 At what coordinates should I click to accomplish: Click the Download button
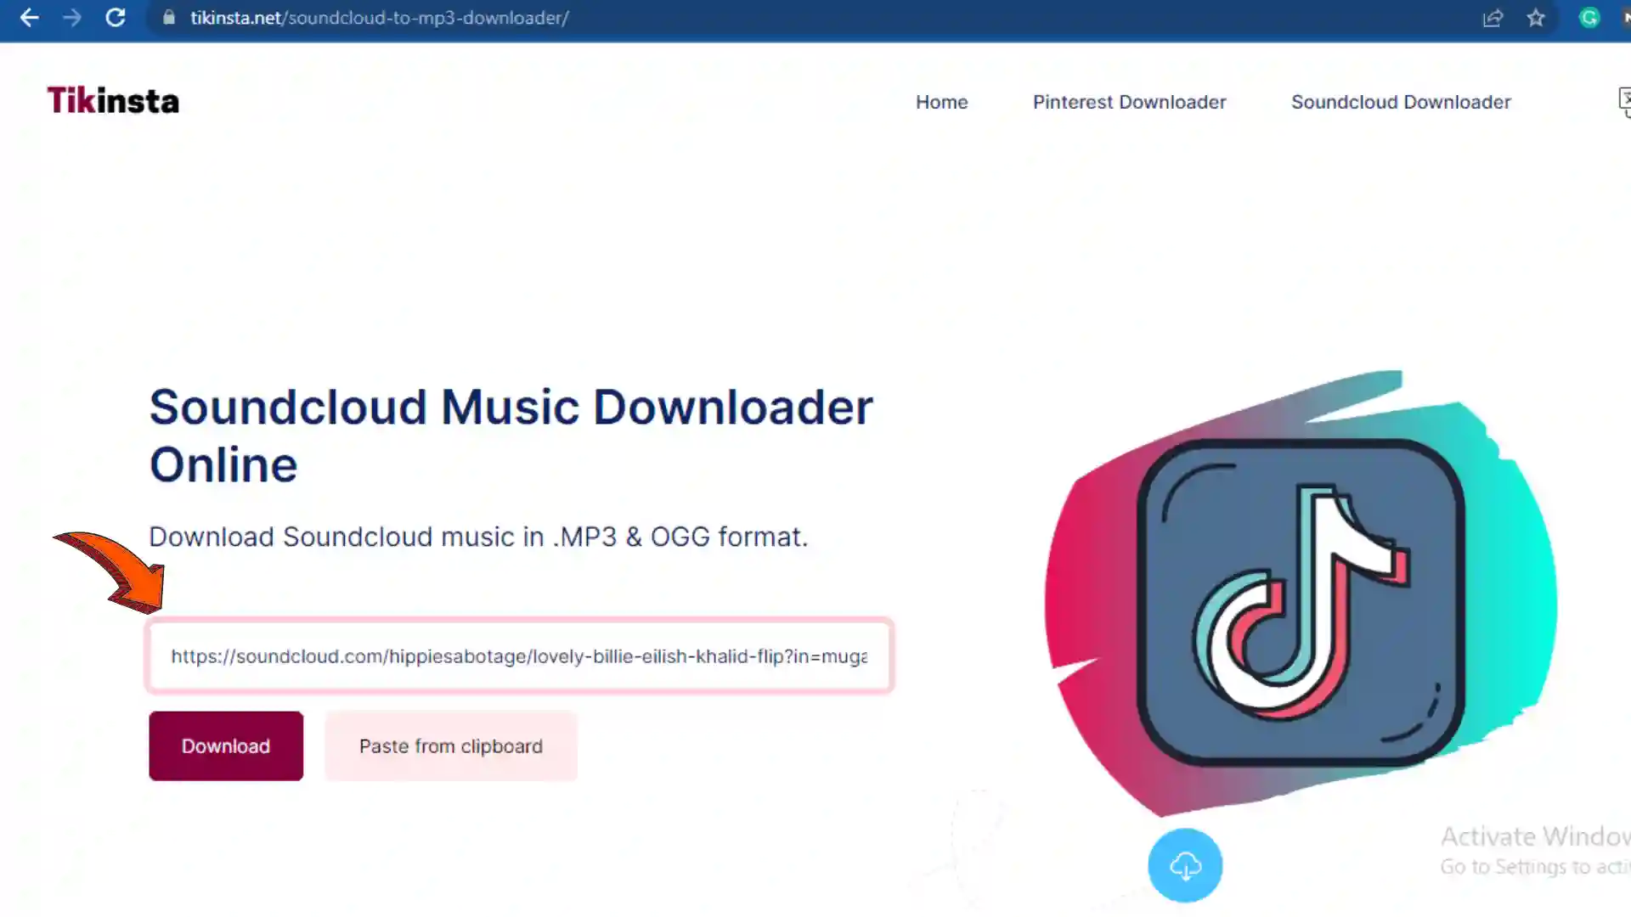pos(226,746)
